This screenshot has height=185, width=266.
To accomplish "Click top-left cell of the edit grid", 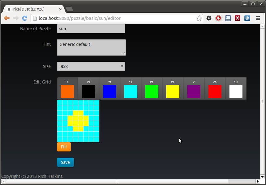I will click(60, 102).
